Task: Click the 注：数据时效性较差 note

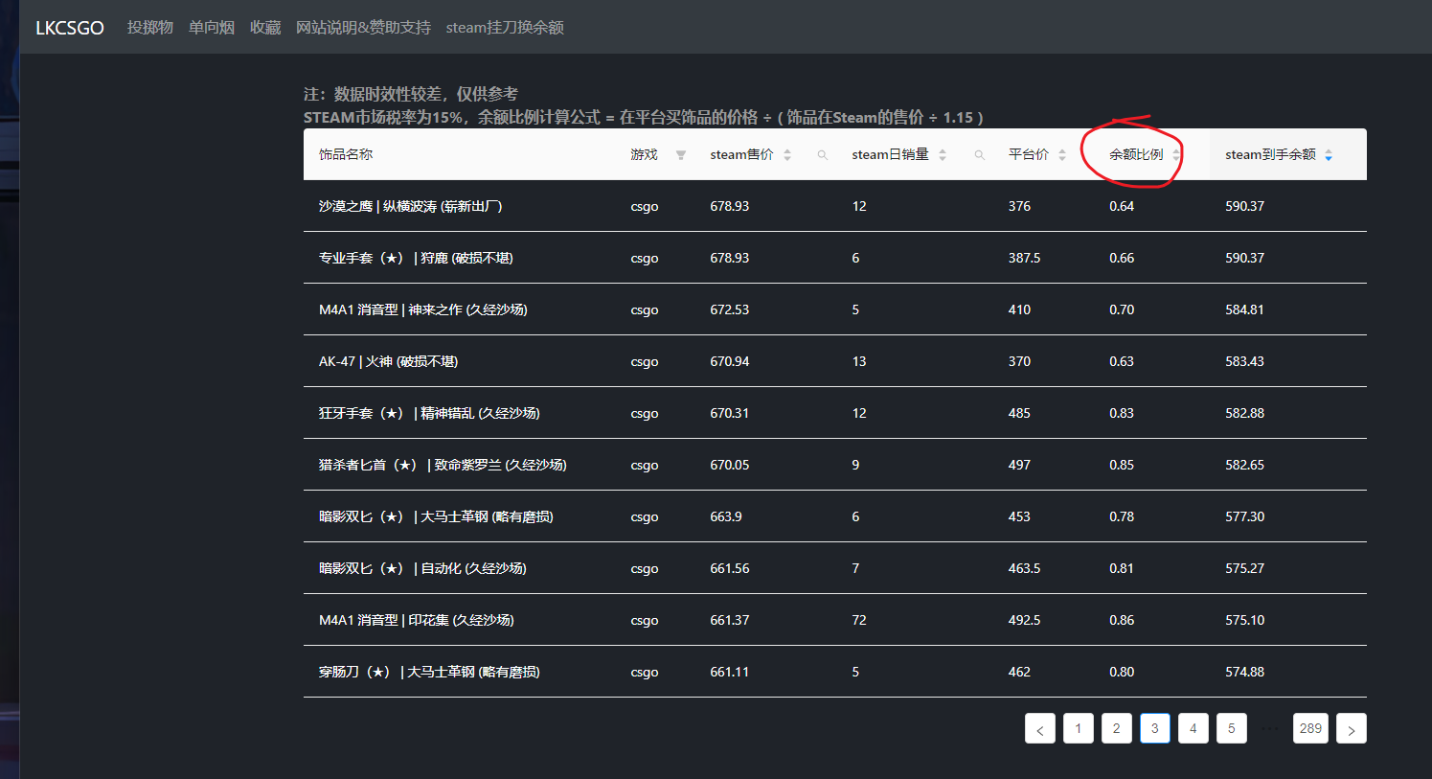Action: [411, 94]
